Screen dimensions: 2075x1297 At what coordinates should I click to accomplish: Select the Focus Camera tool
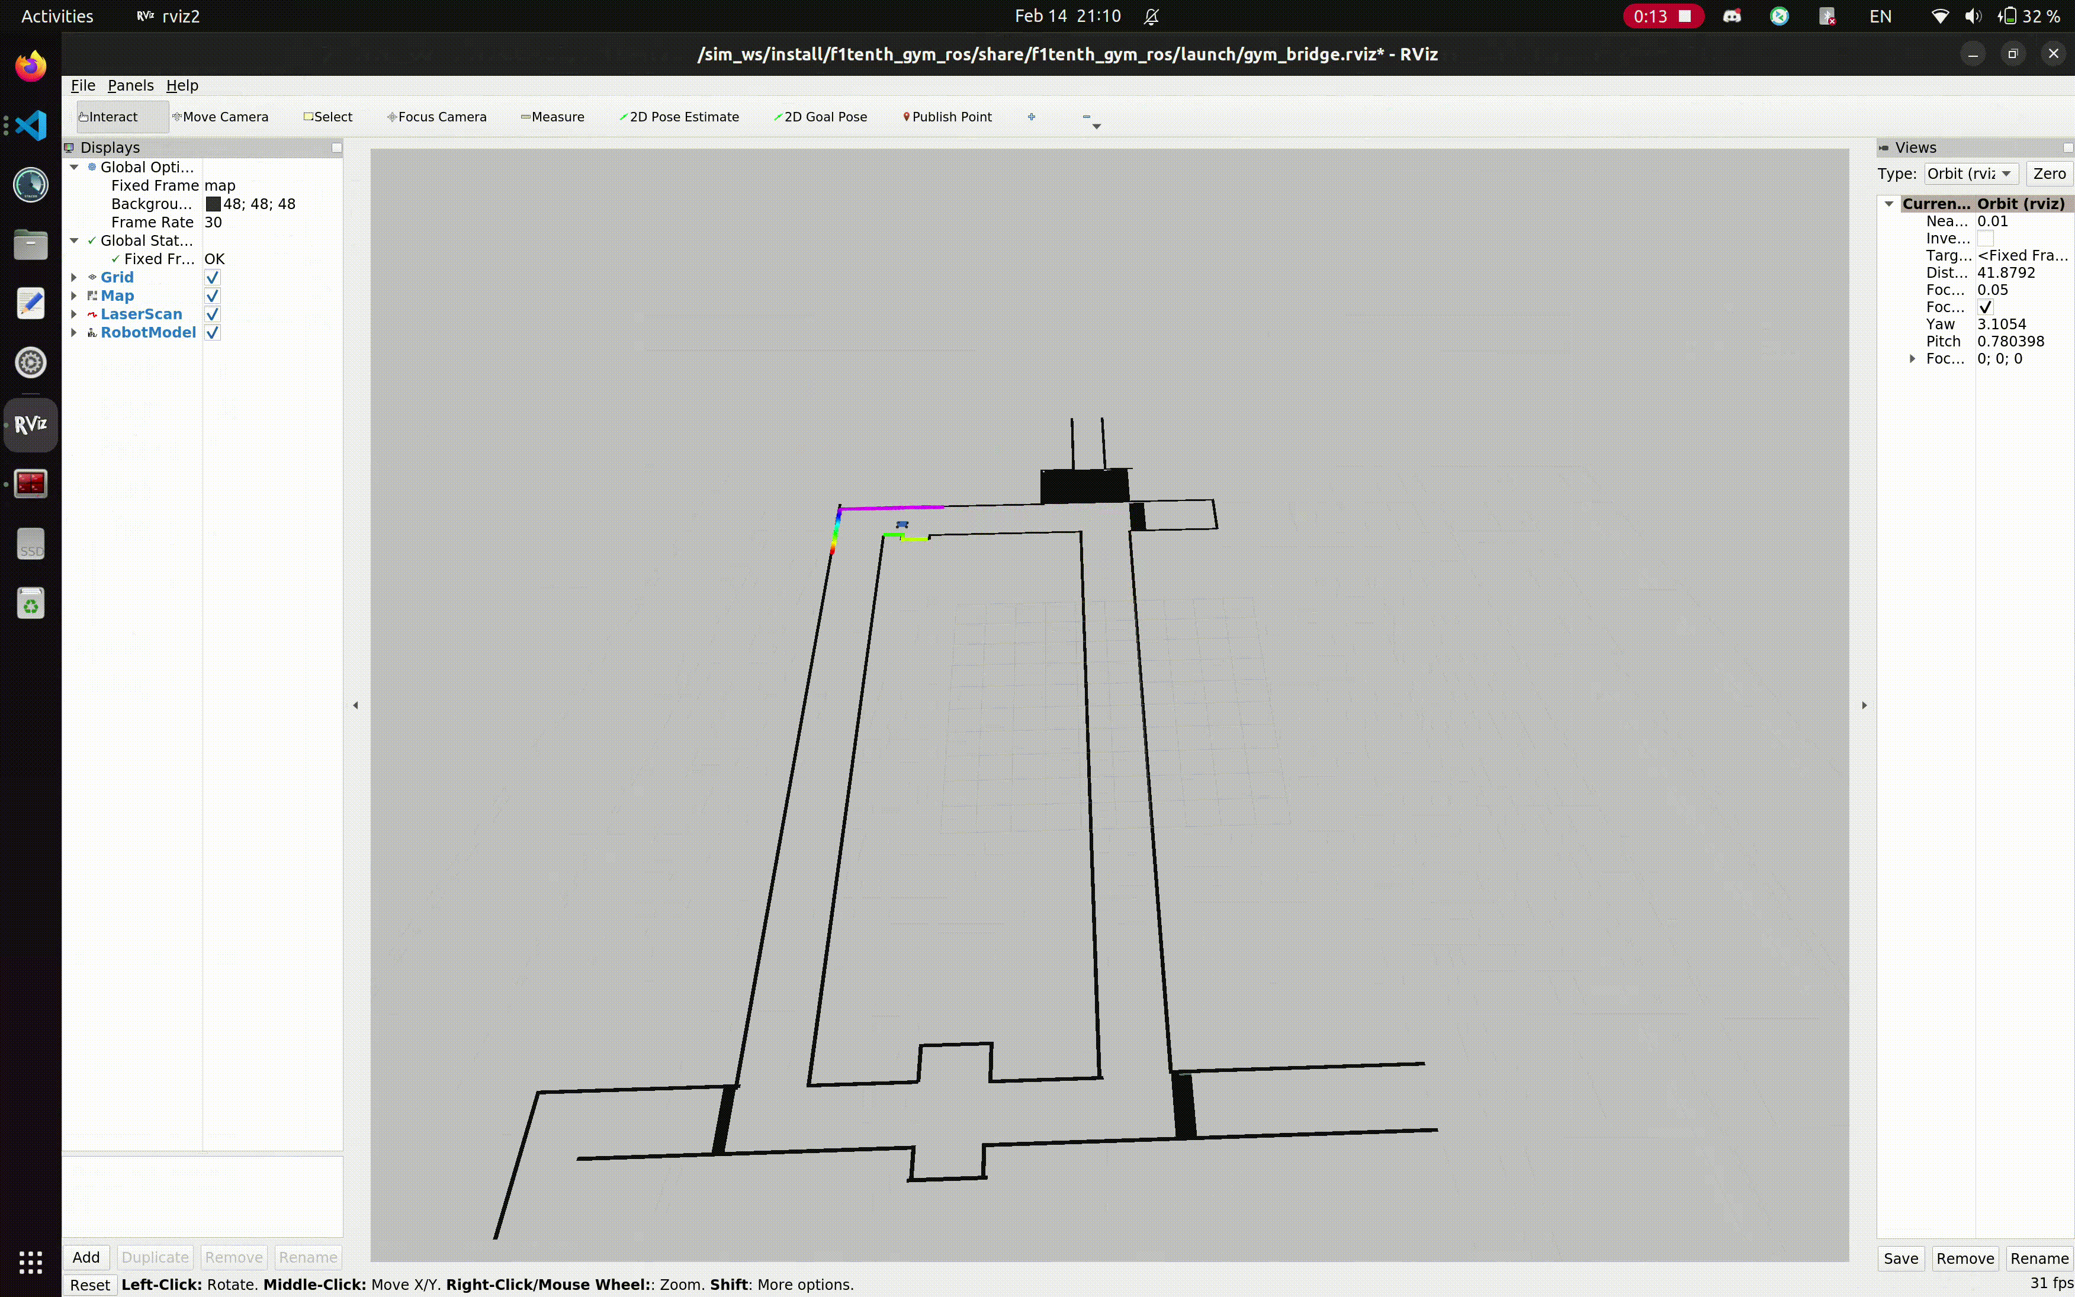pyautogui.click(x=436, y=117)
